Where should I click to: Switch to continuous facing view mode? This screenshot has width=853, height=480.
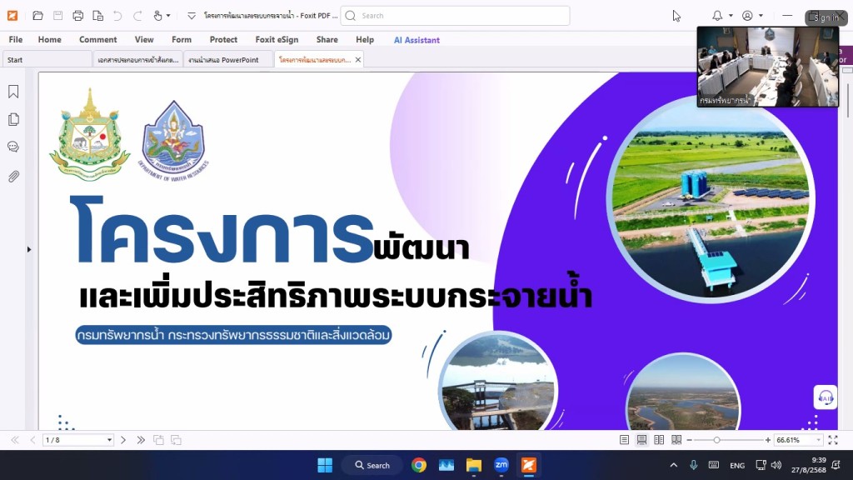click(x=676, y=440)
